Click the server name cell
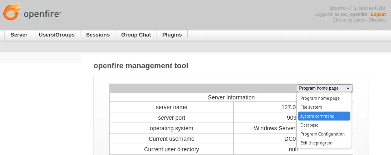Screen dimensions: 391x155 [172, 107]
